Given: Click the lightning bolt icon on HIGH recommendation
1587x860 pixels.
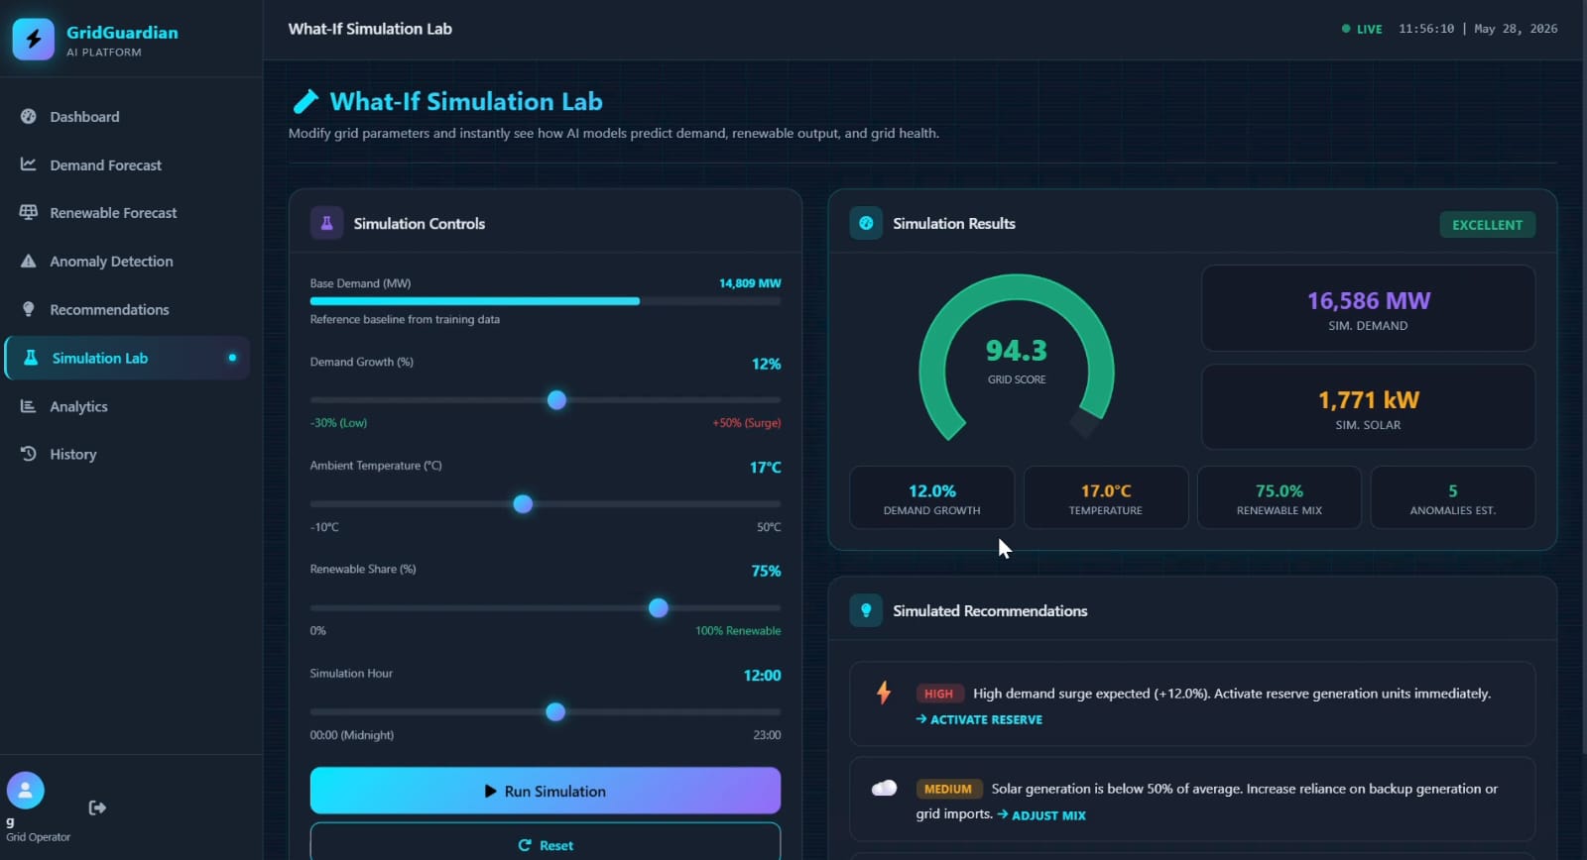Looking at the screenshot, I should tap(884, 693).
